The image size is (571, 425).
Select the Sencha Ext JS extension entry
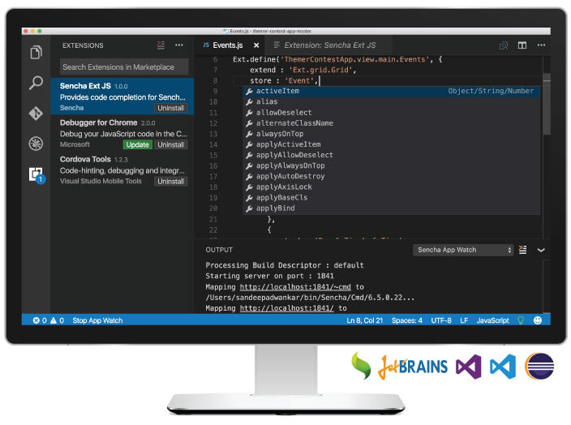[x=122, y=97]
